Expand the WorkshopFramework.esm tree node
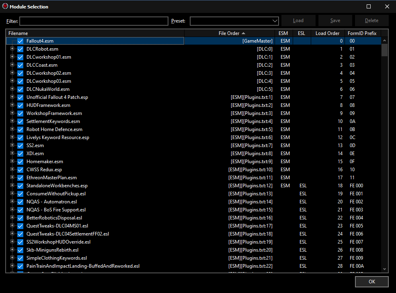396x293 pixels. pyautogui.click(x=12, y=113)
